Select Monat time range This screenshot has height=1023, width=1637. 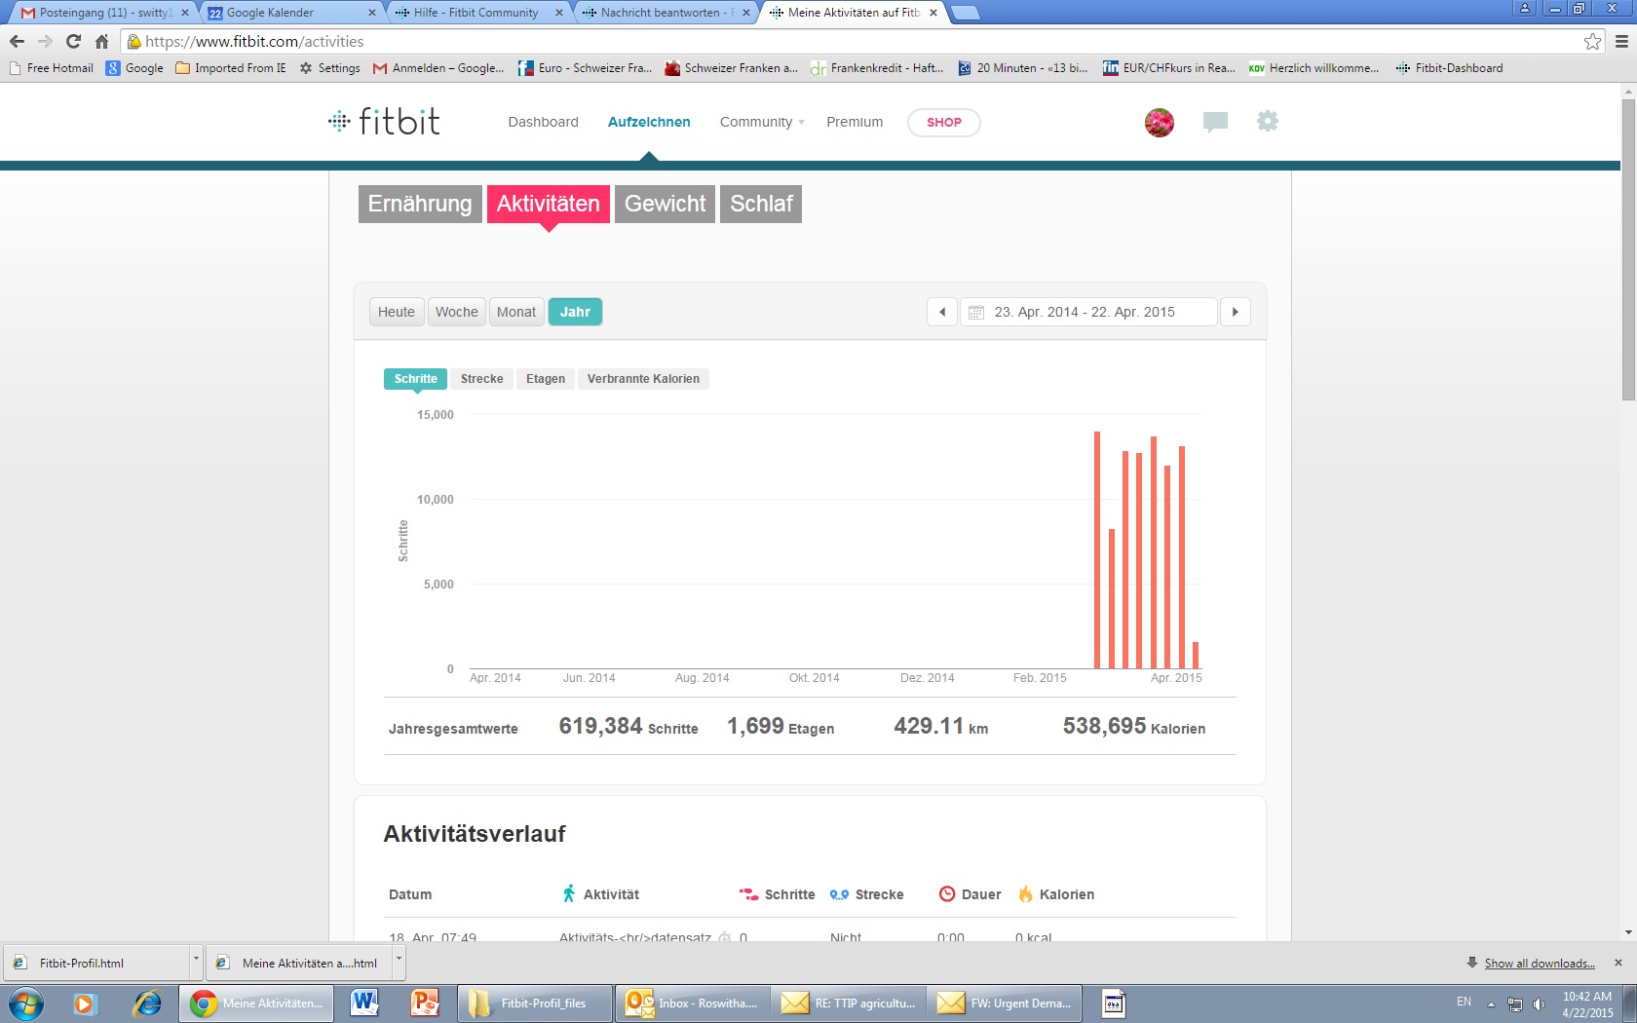516,312
